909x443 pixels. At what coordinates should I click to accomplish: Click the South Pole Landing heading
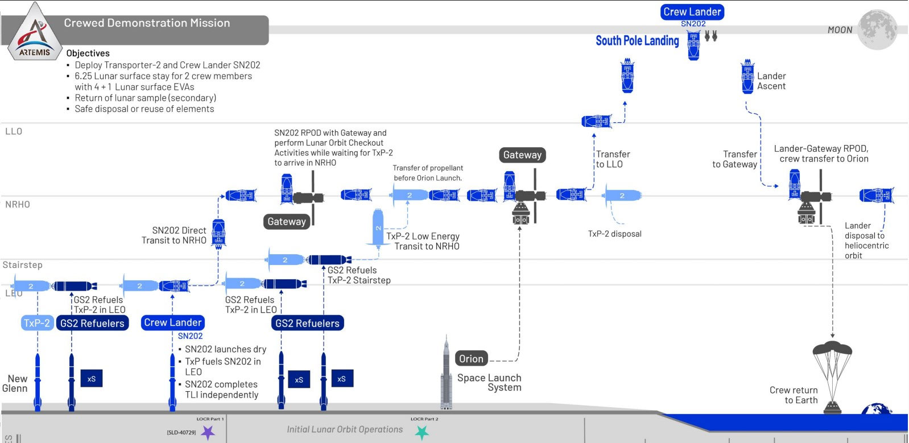click(637, 41)
